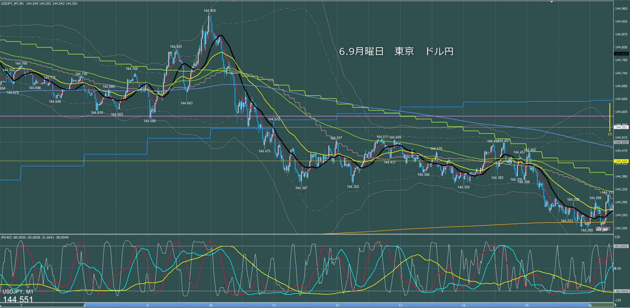The height and width of the screenshot is (308, 630).
Task: Click the -80.0000 level tag on RCI scale
Action: [x=621, y=291]
